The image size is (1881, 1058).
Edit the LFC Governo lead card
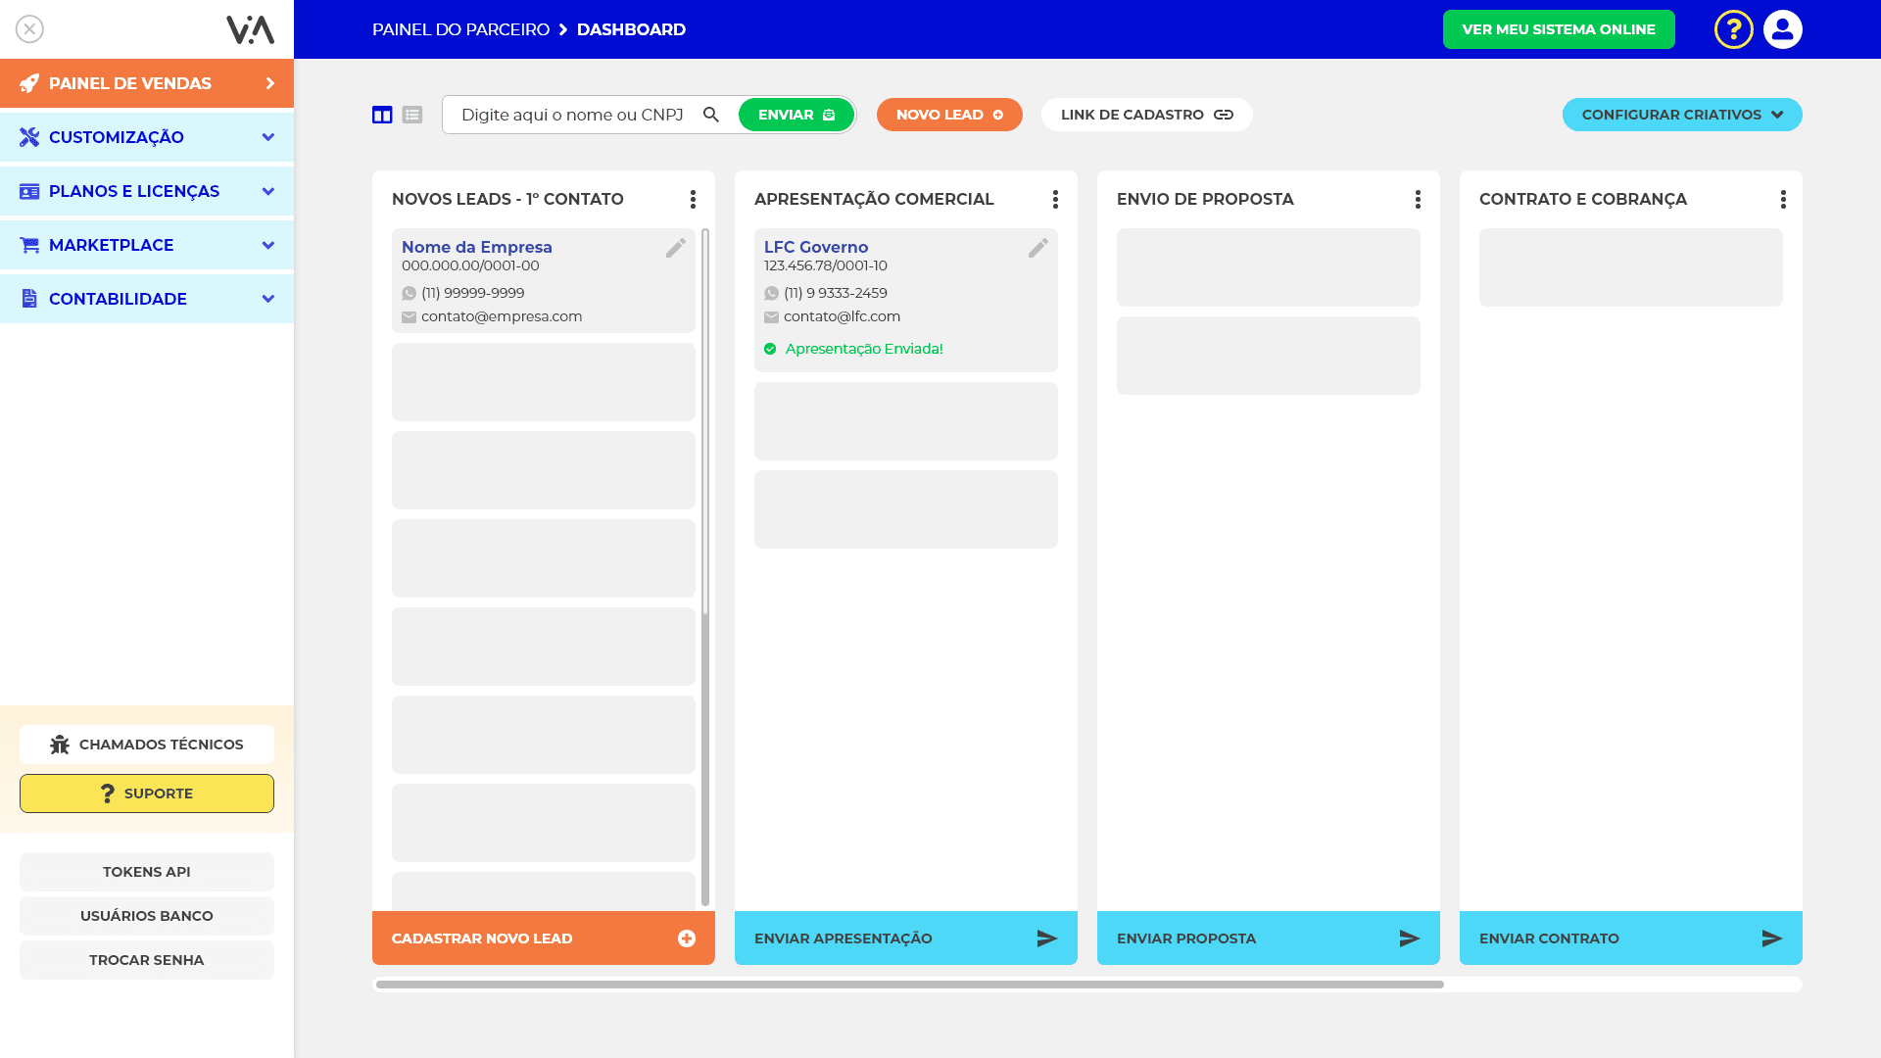[1038, 249]
